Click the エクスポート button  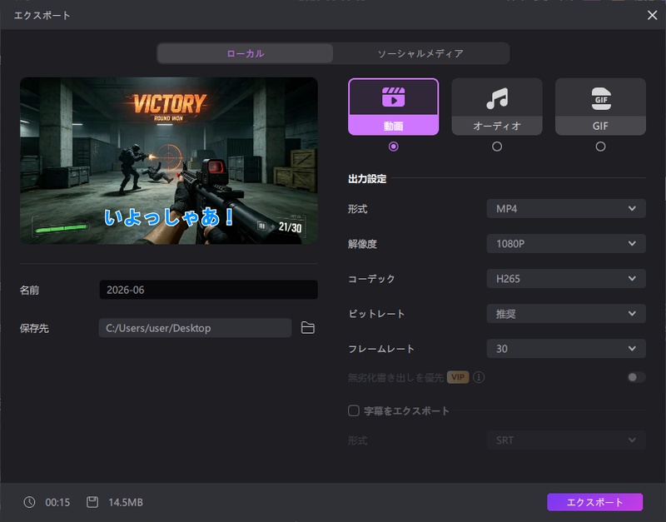594,502
